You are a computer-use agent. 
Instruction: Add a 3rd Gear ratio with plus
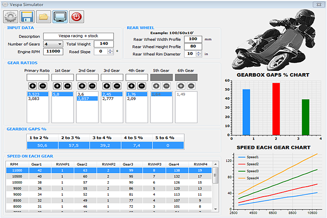click(107, 86)
